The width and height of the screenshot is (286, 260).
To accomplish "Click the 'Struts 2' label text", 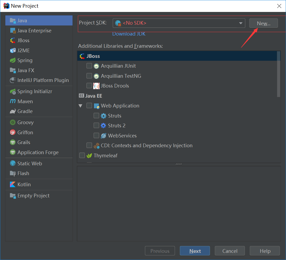I will 117,125.
